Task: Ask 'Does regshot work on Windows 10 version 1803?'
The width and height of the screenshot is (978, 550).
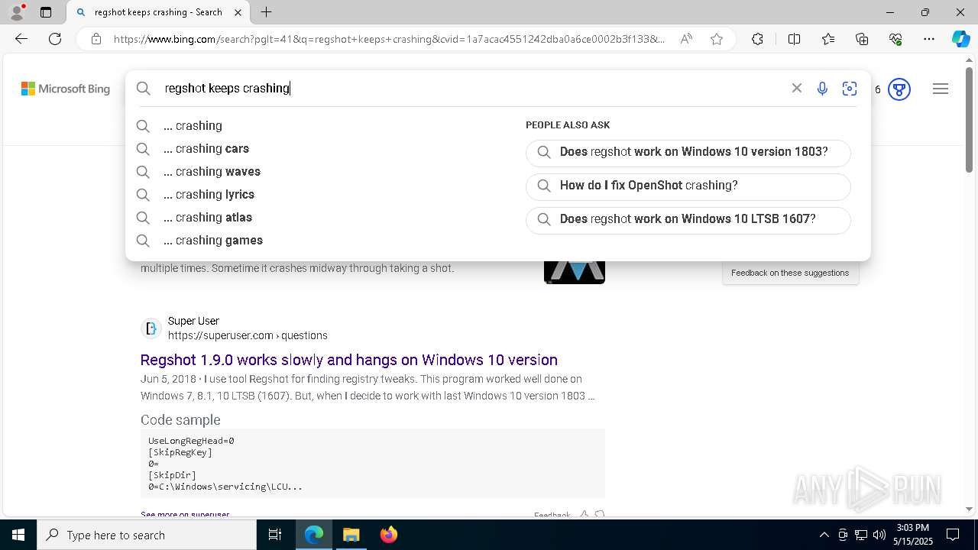Action: click(x=688, y=153)
